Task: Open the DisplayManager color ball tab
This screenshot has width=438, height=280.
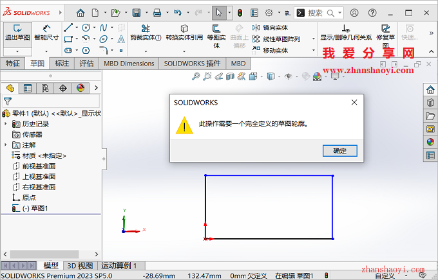Action: [81, 88]
